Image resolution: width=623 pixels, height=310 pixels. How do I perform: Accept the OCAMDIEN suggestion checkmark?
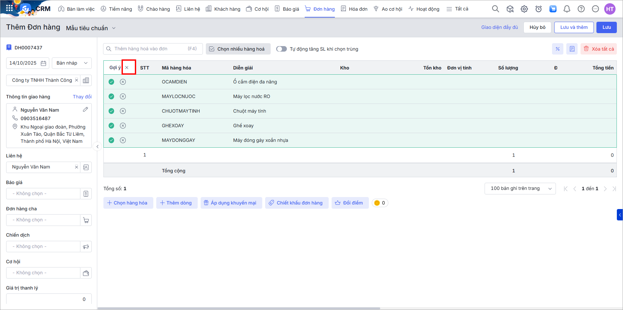coord(111,82)
